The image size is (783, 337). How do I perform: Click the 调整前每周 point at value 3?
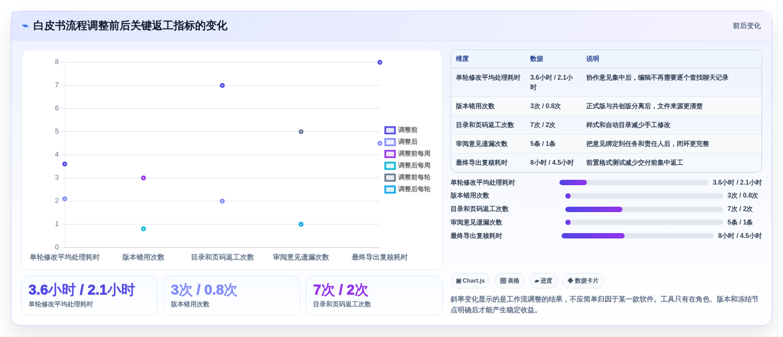click(143, 178)
